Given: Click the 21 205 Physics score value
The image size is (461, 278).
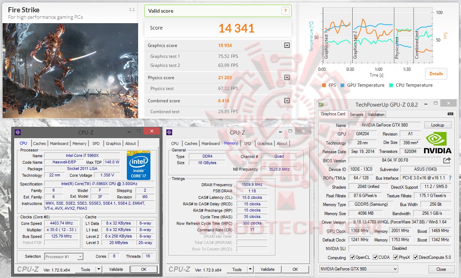Looking at the screenshot, I should pos(225,77).
